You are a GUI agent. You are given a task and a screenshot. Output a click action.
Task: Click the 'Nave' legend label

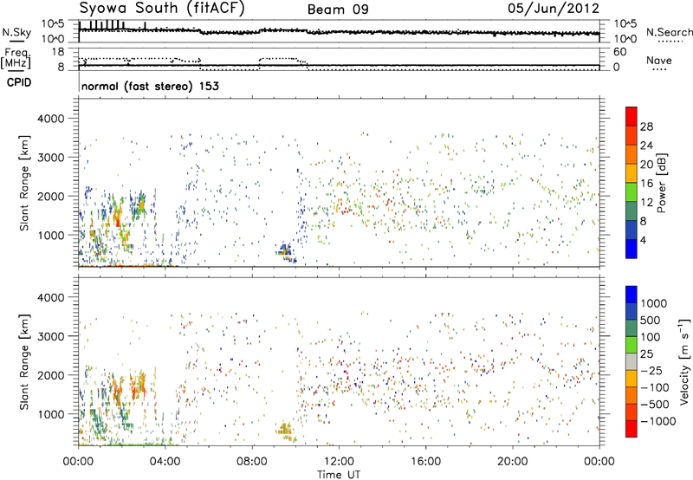pos(659,61)
